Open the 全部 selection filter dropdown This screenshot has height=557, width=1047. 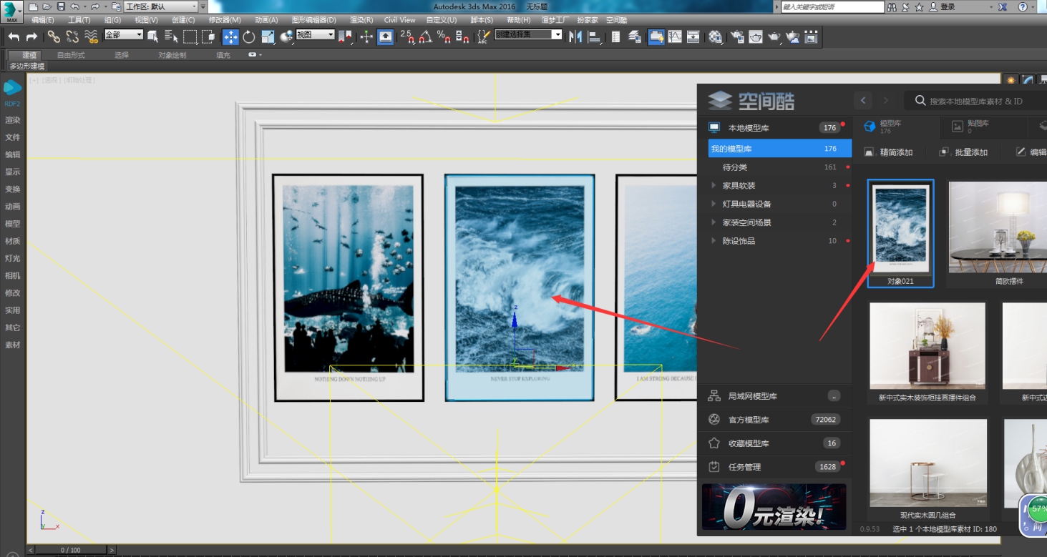(x=124, y=34)
